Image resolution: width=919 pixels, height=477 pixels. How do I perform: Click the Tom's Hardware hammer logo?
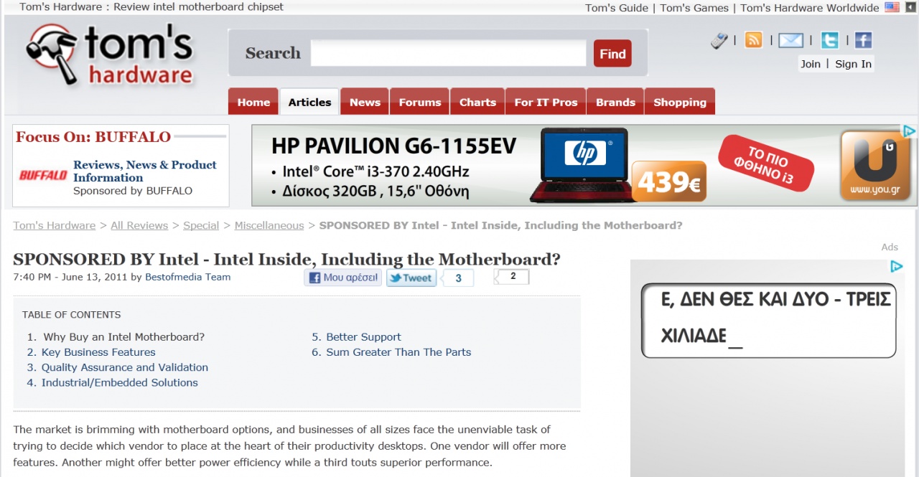[x=111, y=55]
